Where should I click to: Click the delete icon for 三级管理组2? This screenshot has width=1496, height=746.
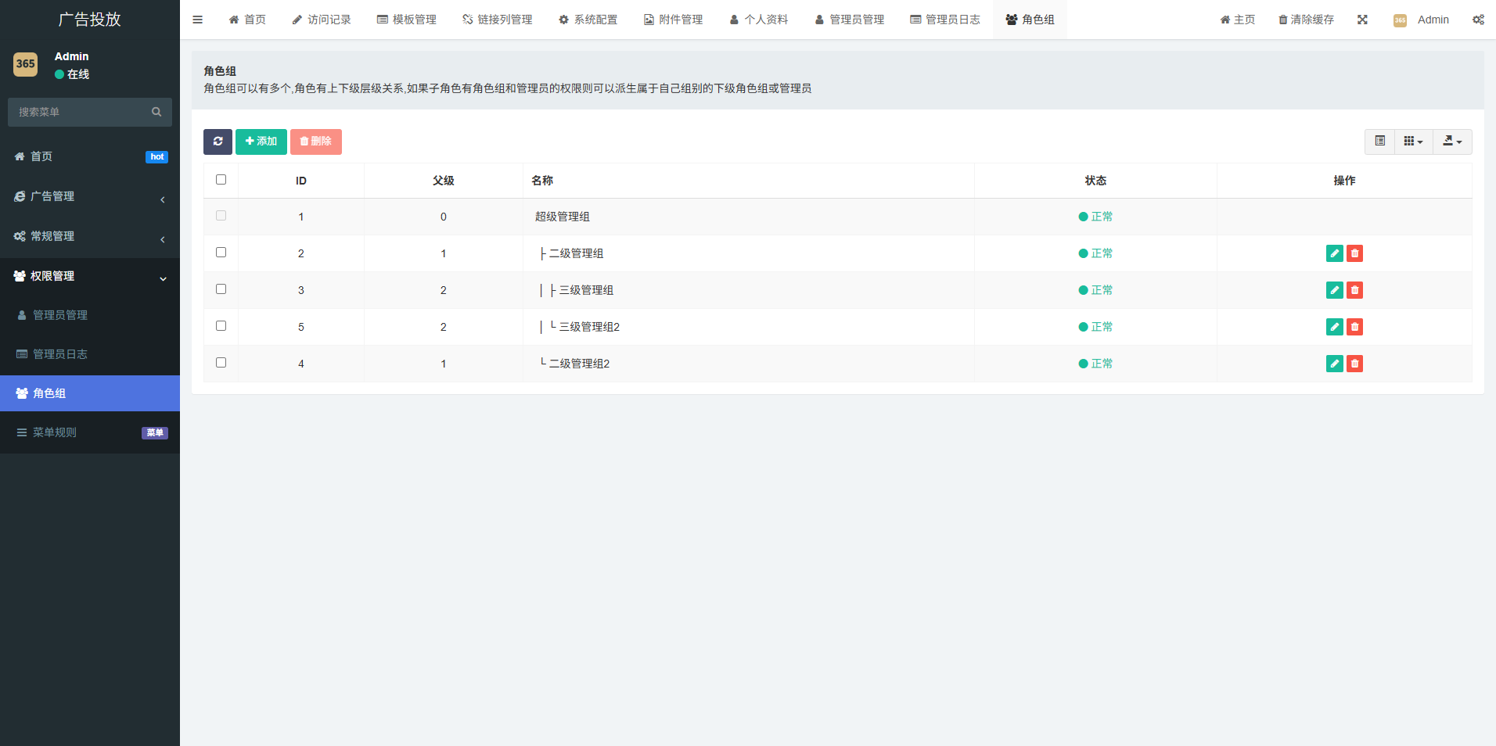point(1354,326)
